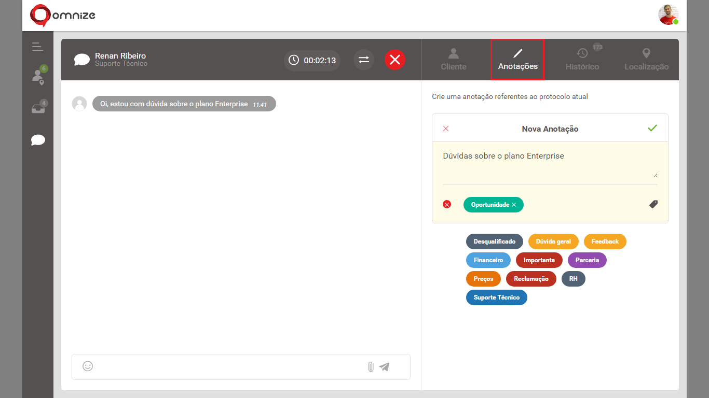This screenshot has height=398, width=709.
Task: Click message 'Oi, estou com dúvida' bubble
Action: pyautogui.click(x=184, y=104)
